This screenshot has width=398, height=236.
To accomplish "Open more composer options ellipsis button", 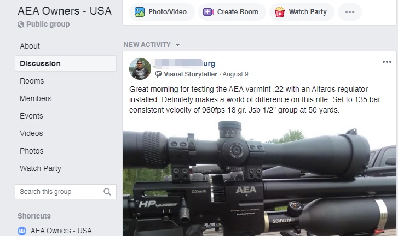I will pyautogui.click(x=349, y=12).
